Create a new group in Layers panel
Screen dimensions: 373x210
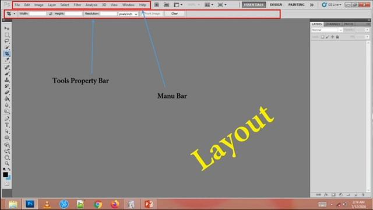point(349,195)
